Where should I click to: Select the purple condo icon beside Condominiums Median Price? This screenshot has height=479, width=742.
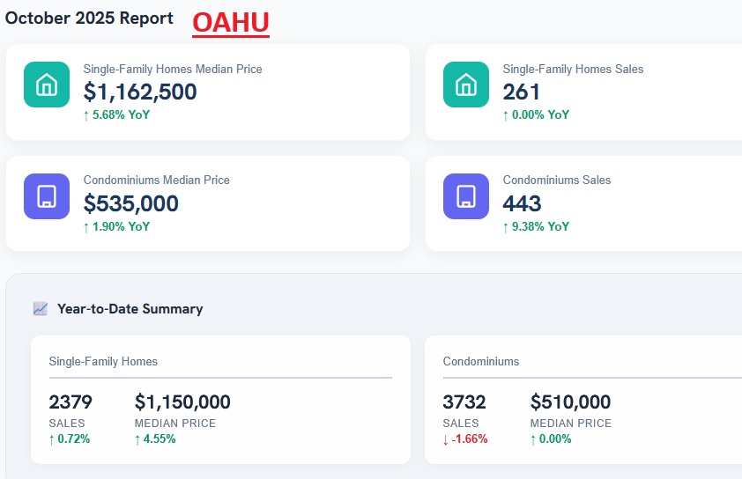[46, 195]
